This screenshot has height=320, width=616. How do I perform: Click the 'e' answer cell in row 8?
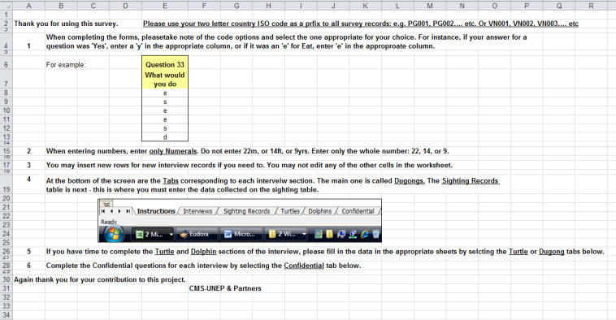coord(165,93)
